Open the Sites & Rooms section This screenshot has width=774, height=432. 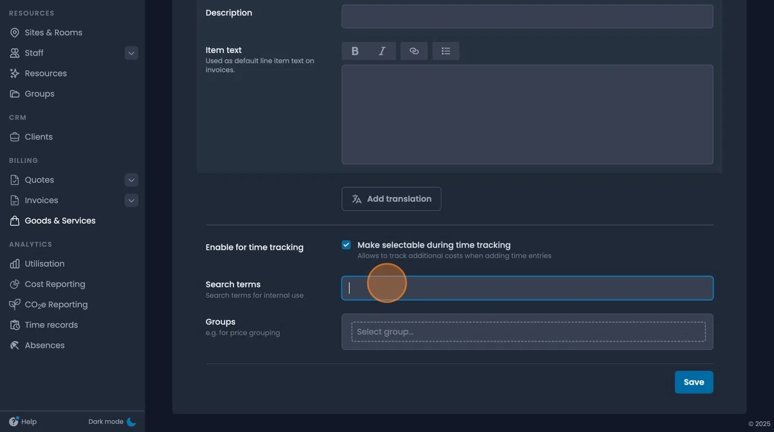tap(53, 32)
